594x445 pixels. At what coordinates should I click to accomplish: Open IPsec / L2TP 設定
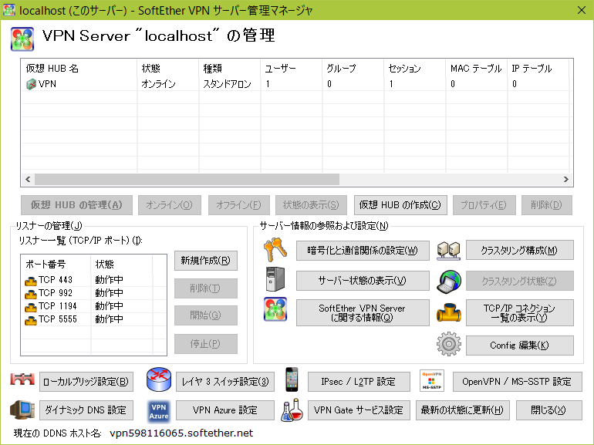(359, 382)
